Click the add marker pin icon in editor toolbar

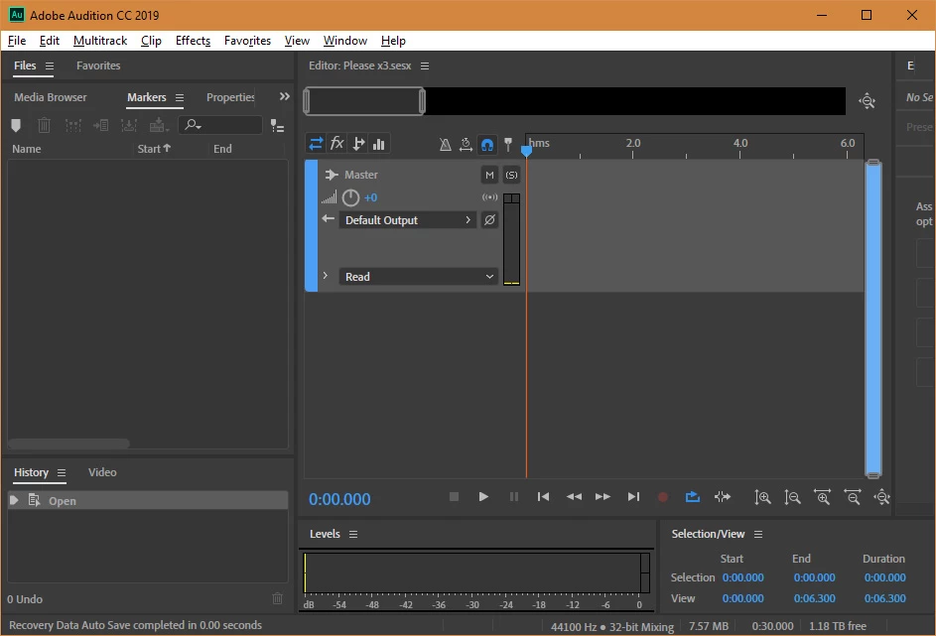pyautogui.click(x=508, y=145)
